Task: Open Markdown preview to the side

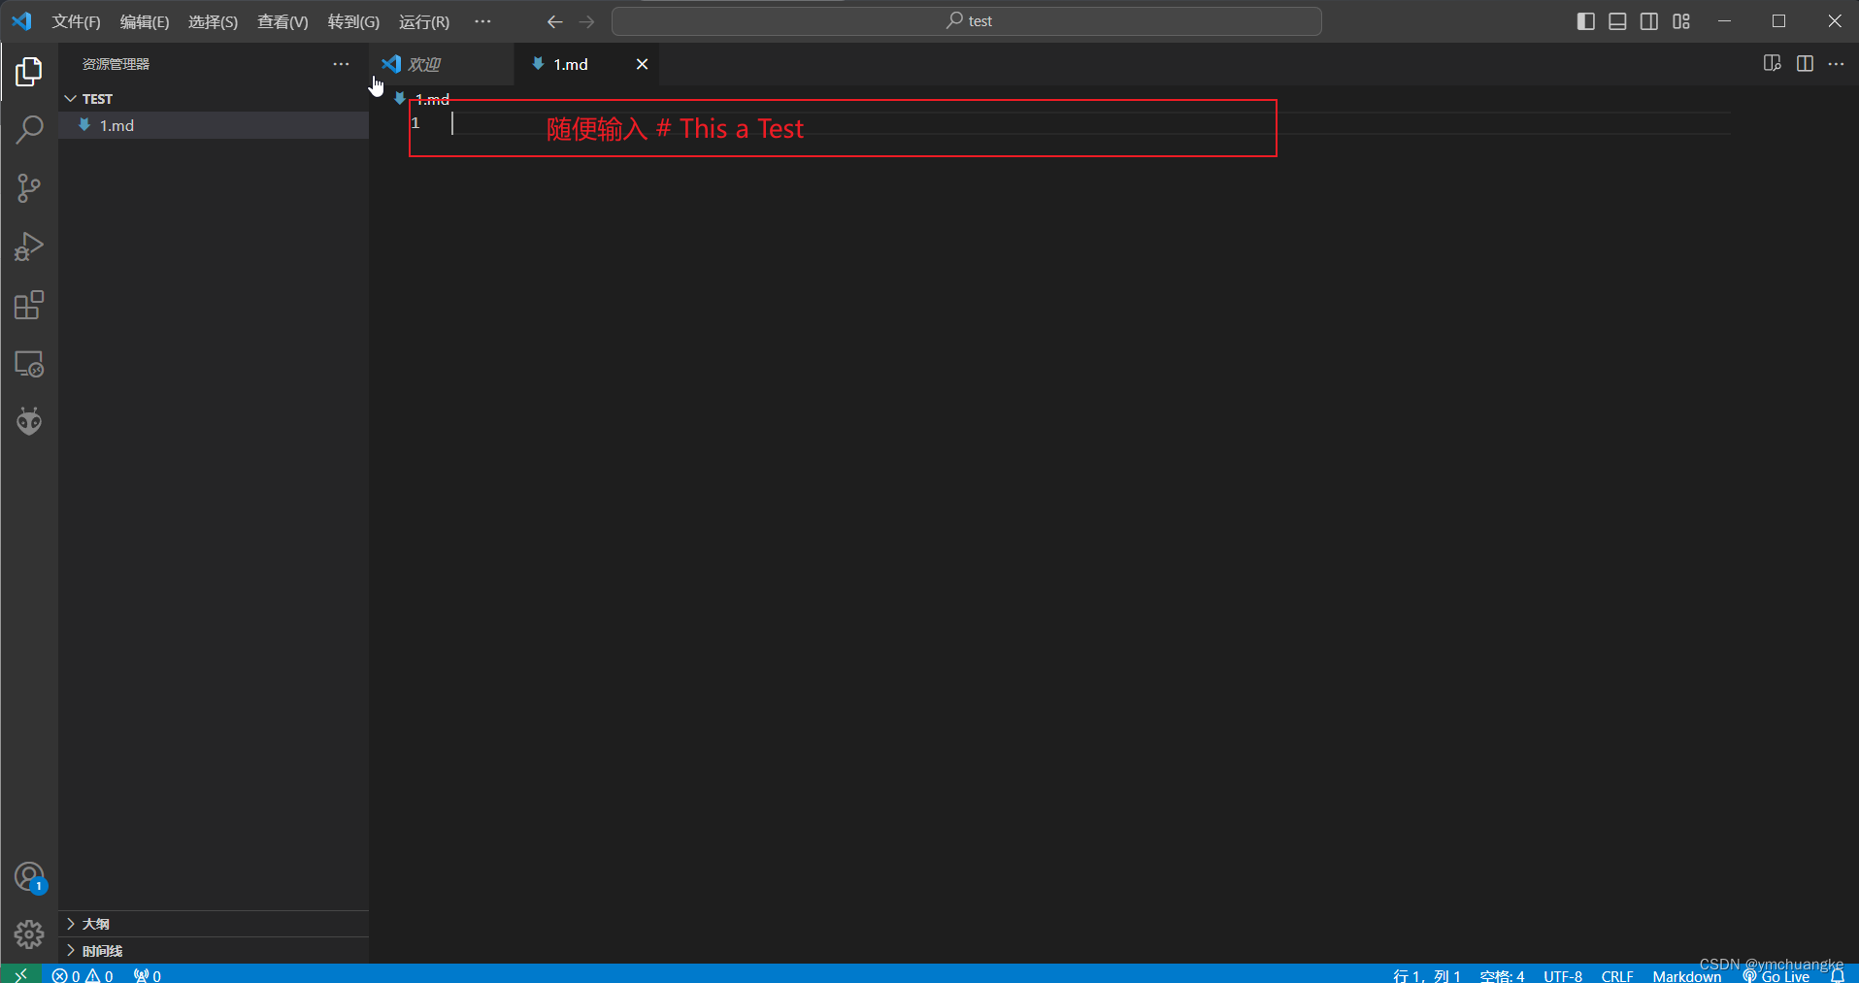Action: [1772, 64]
